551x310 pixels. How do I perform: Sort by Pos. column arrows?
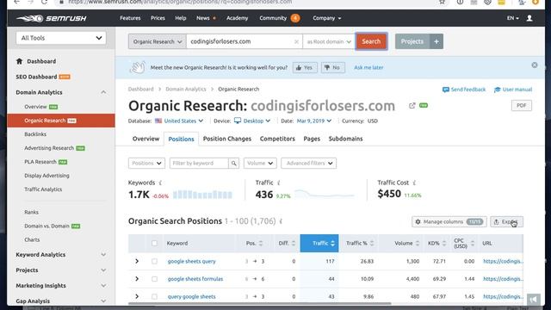tap(261, 243)
